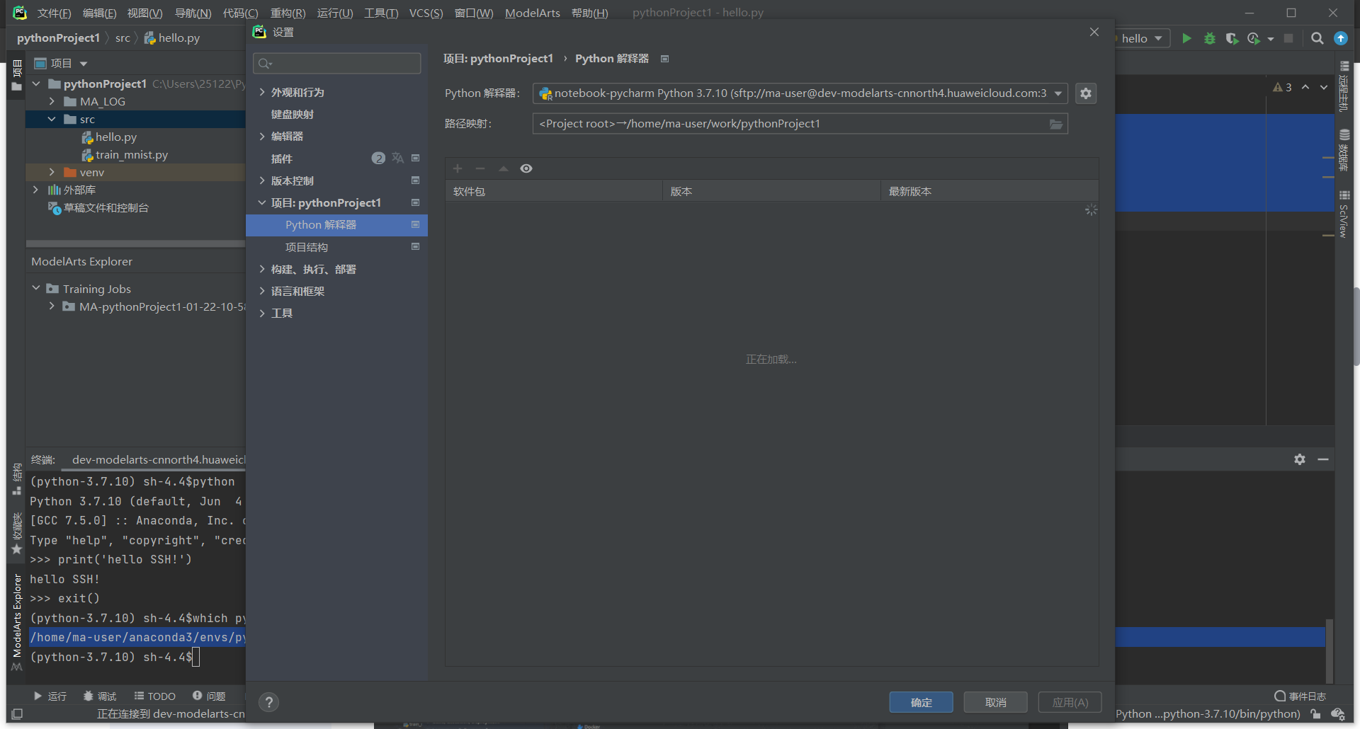
Task: Open the SciView side tool window
Action: pos(1344,214)
